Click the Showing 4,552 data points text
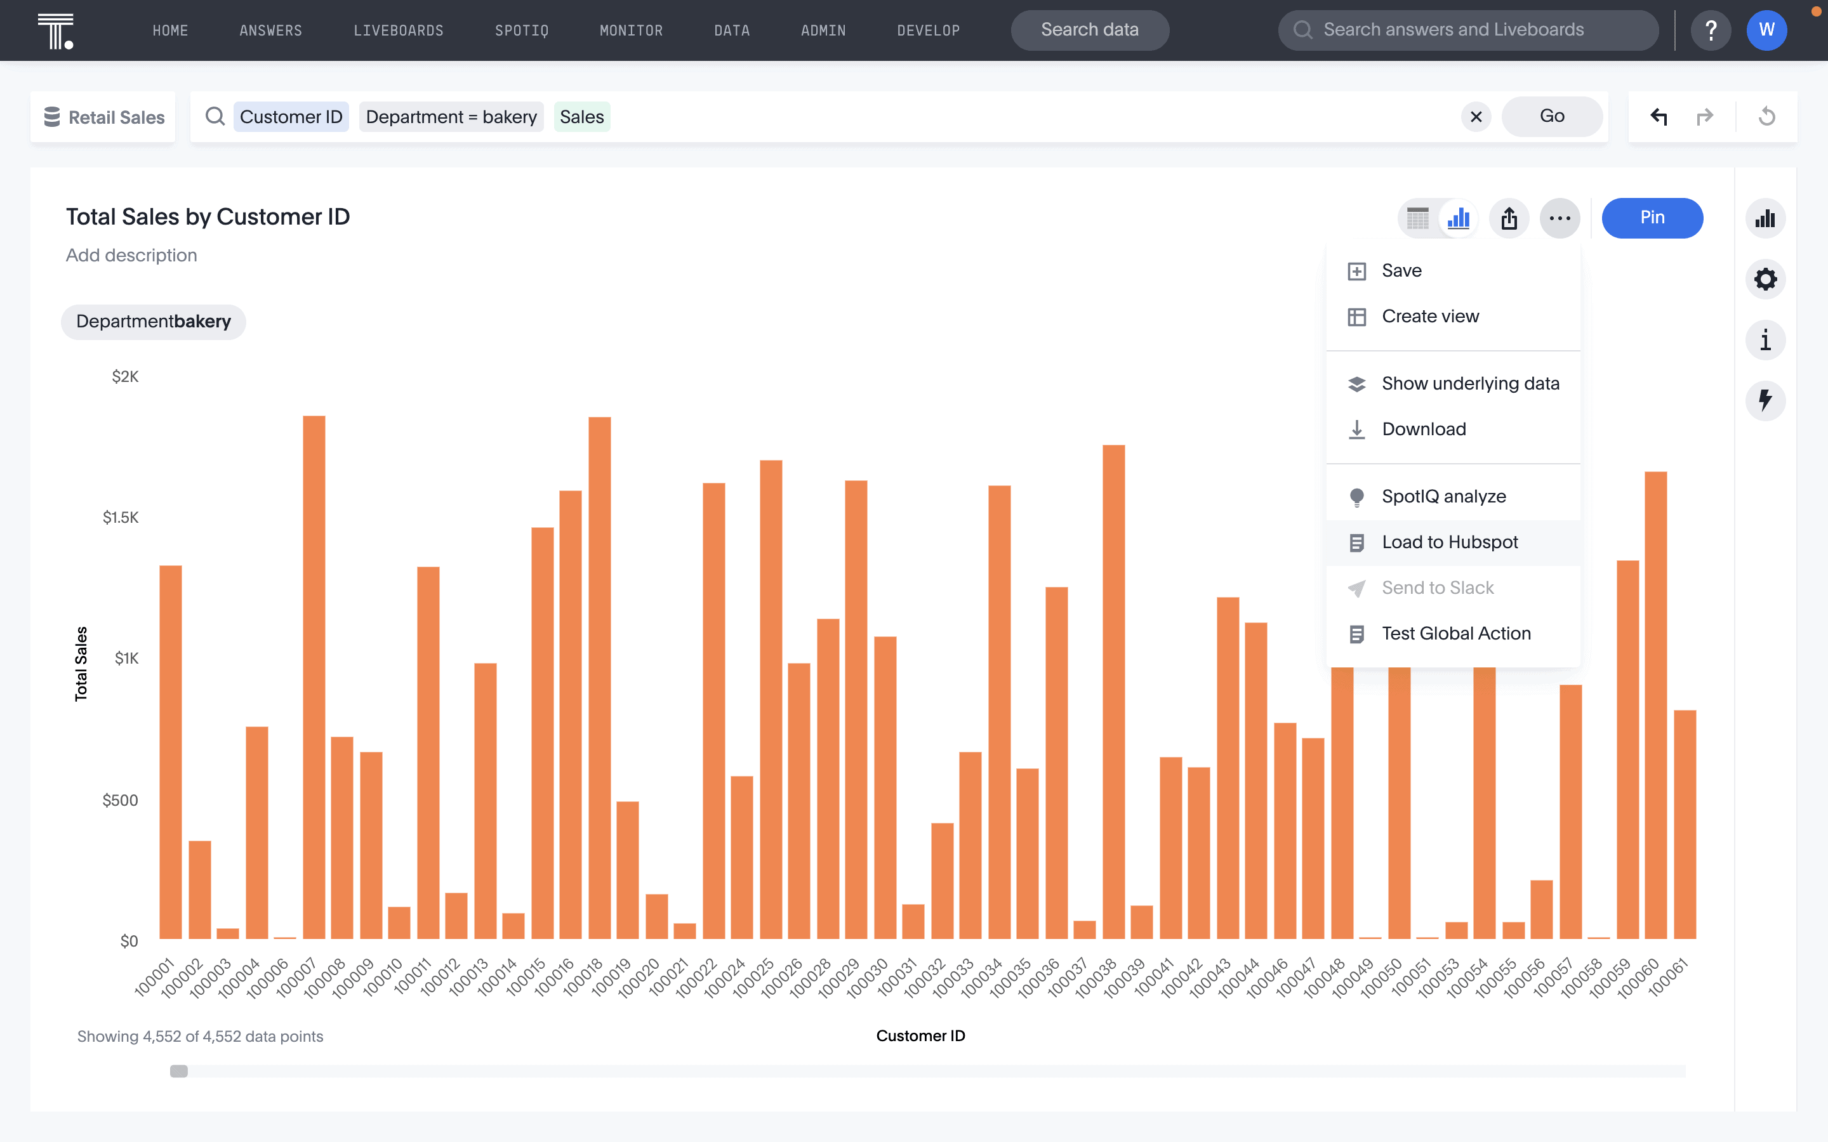 click(x=200, y=1036)
